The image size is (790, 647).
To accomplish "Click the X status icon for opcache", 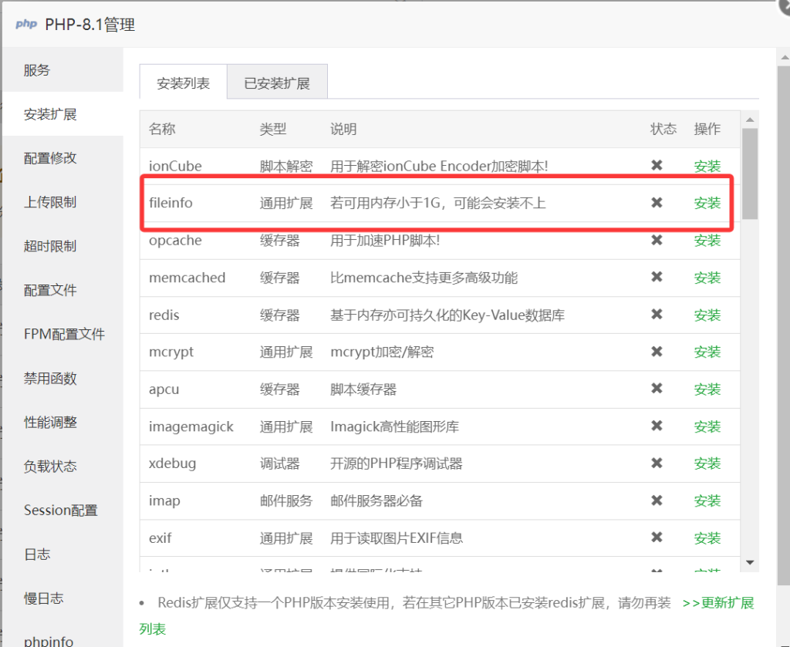I will 657,241.
